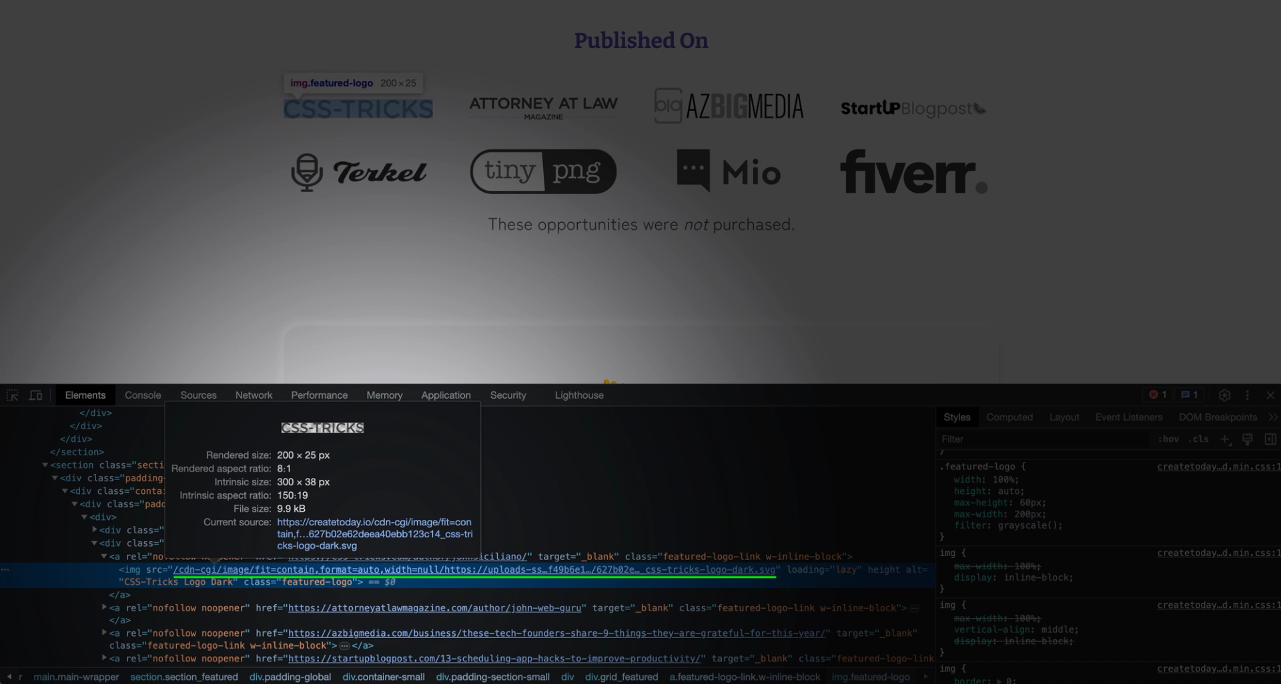Toggle the .cls element classes panel
The width and height of the screenshot is (1281, 684).
point(1198,439)
